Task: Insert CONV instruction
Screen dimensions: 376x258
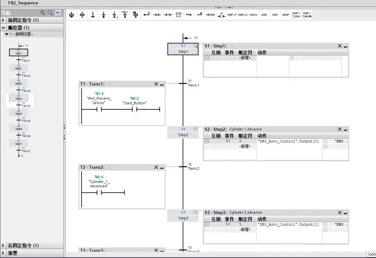Action: [253, 15]
